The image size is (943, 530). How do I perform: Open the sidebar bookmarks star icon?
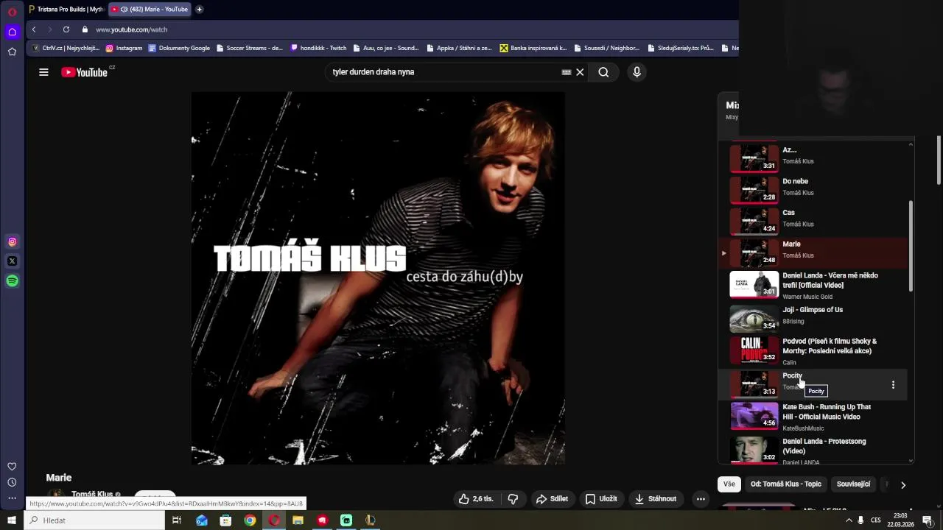tap(12, 52)
